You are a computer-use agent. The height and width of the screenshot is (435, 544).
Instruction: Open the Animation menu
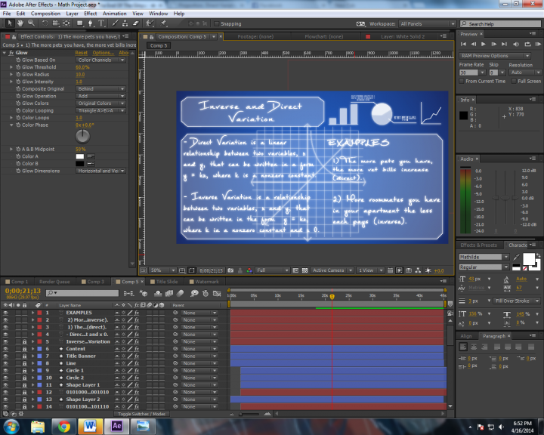(x=115, y=14)
